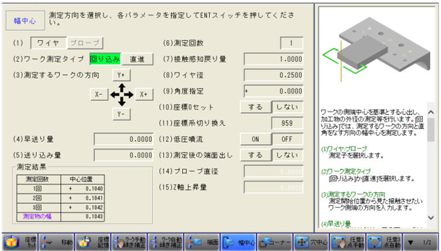The width and height of the screenshot is (441, 251).
Task: Click the 送り込み量 input field
Action: pos(124,155)
